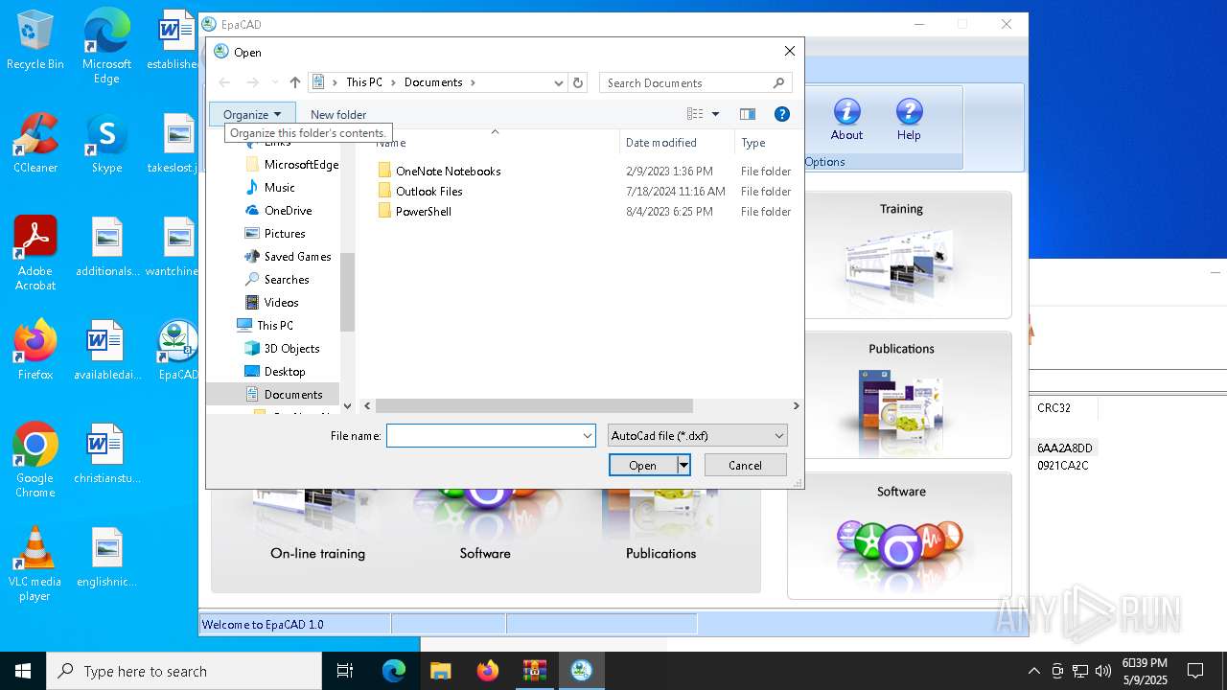Open the Help icon in EpaCAD
Viewport: 1227px width, 690px height.
(909, 120)
